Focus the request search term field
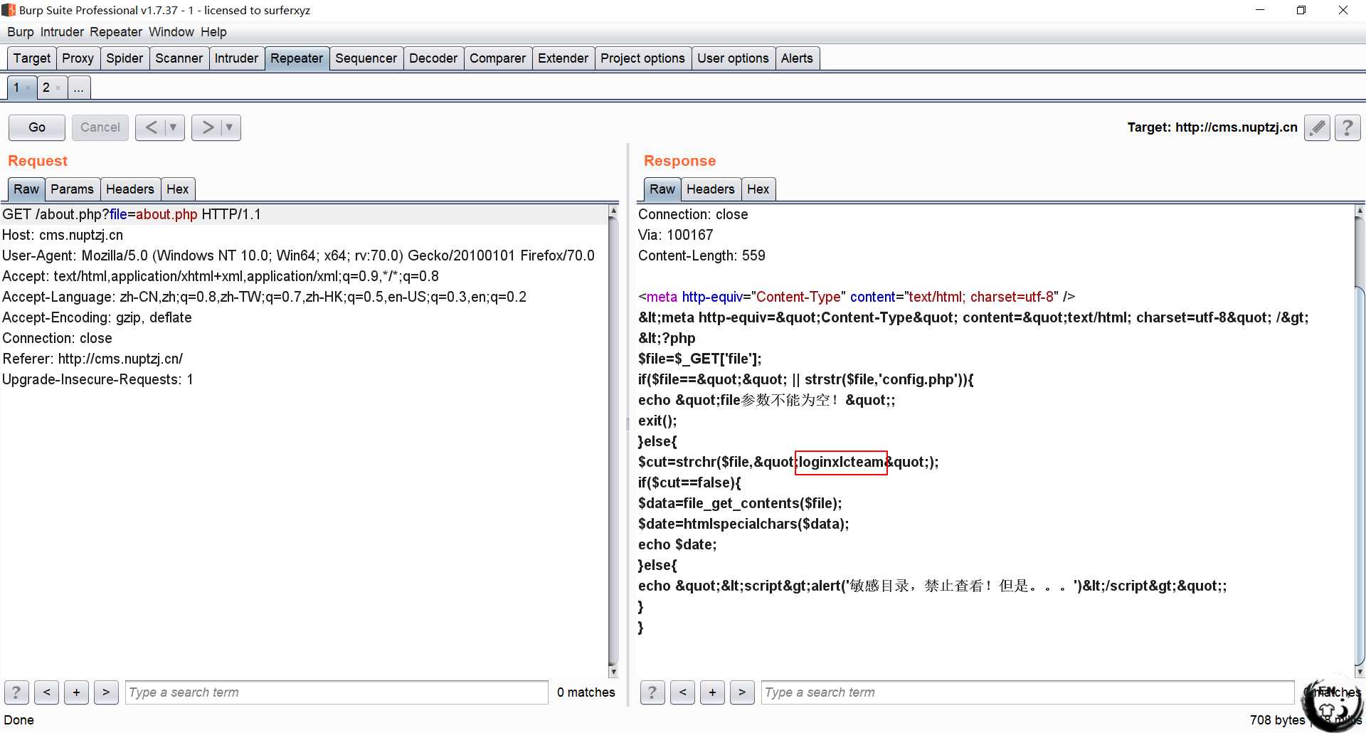1366x733 pixels. coord(337,692)
